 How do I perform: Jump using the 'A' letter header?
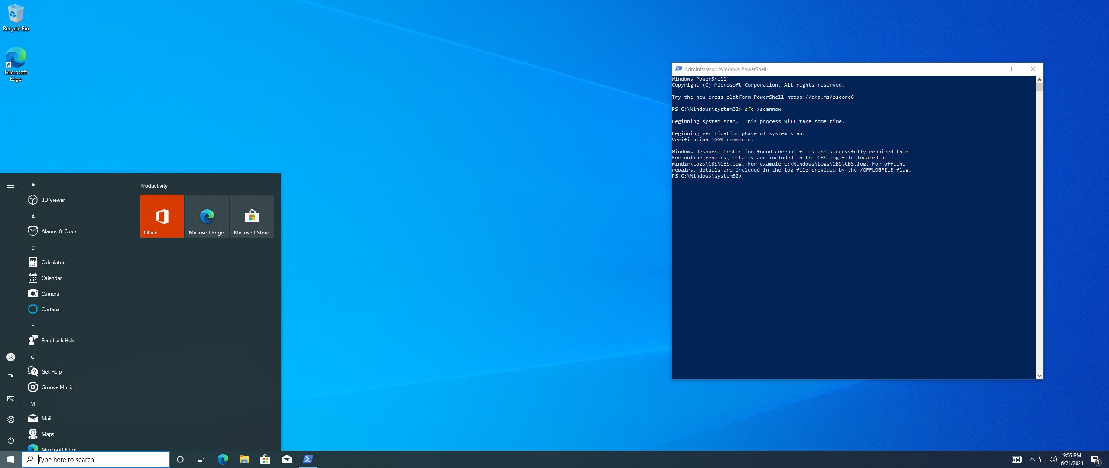coord(33,216)
